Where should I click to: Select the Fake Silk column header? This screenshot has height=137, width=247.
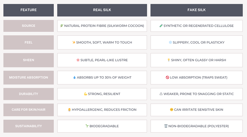197,10
